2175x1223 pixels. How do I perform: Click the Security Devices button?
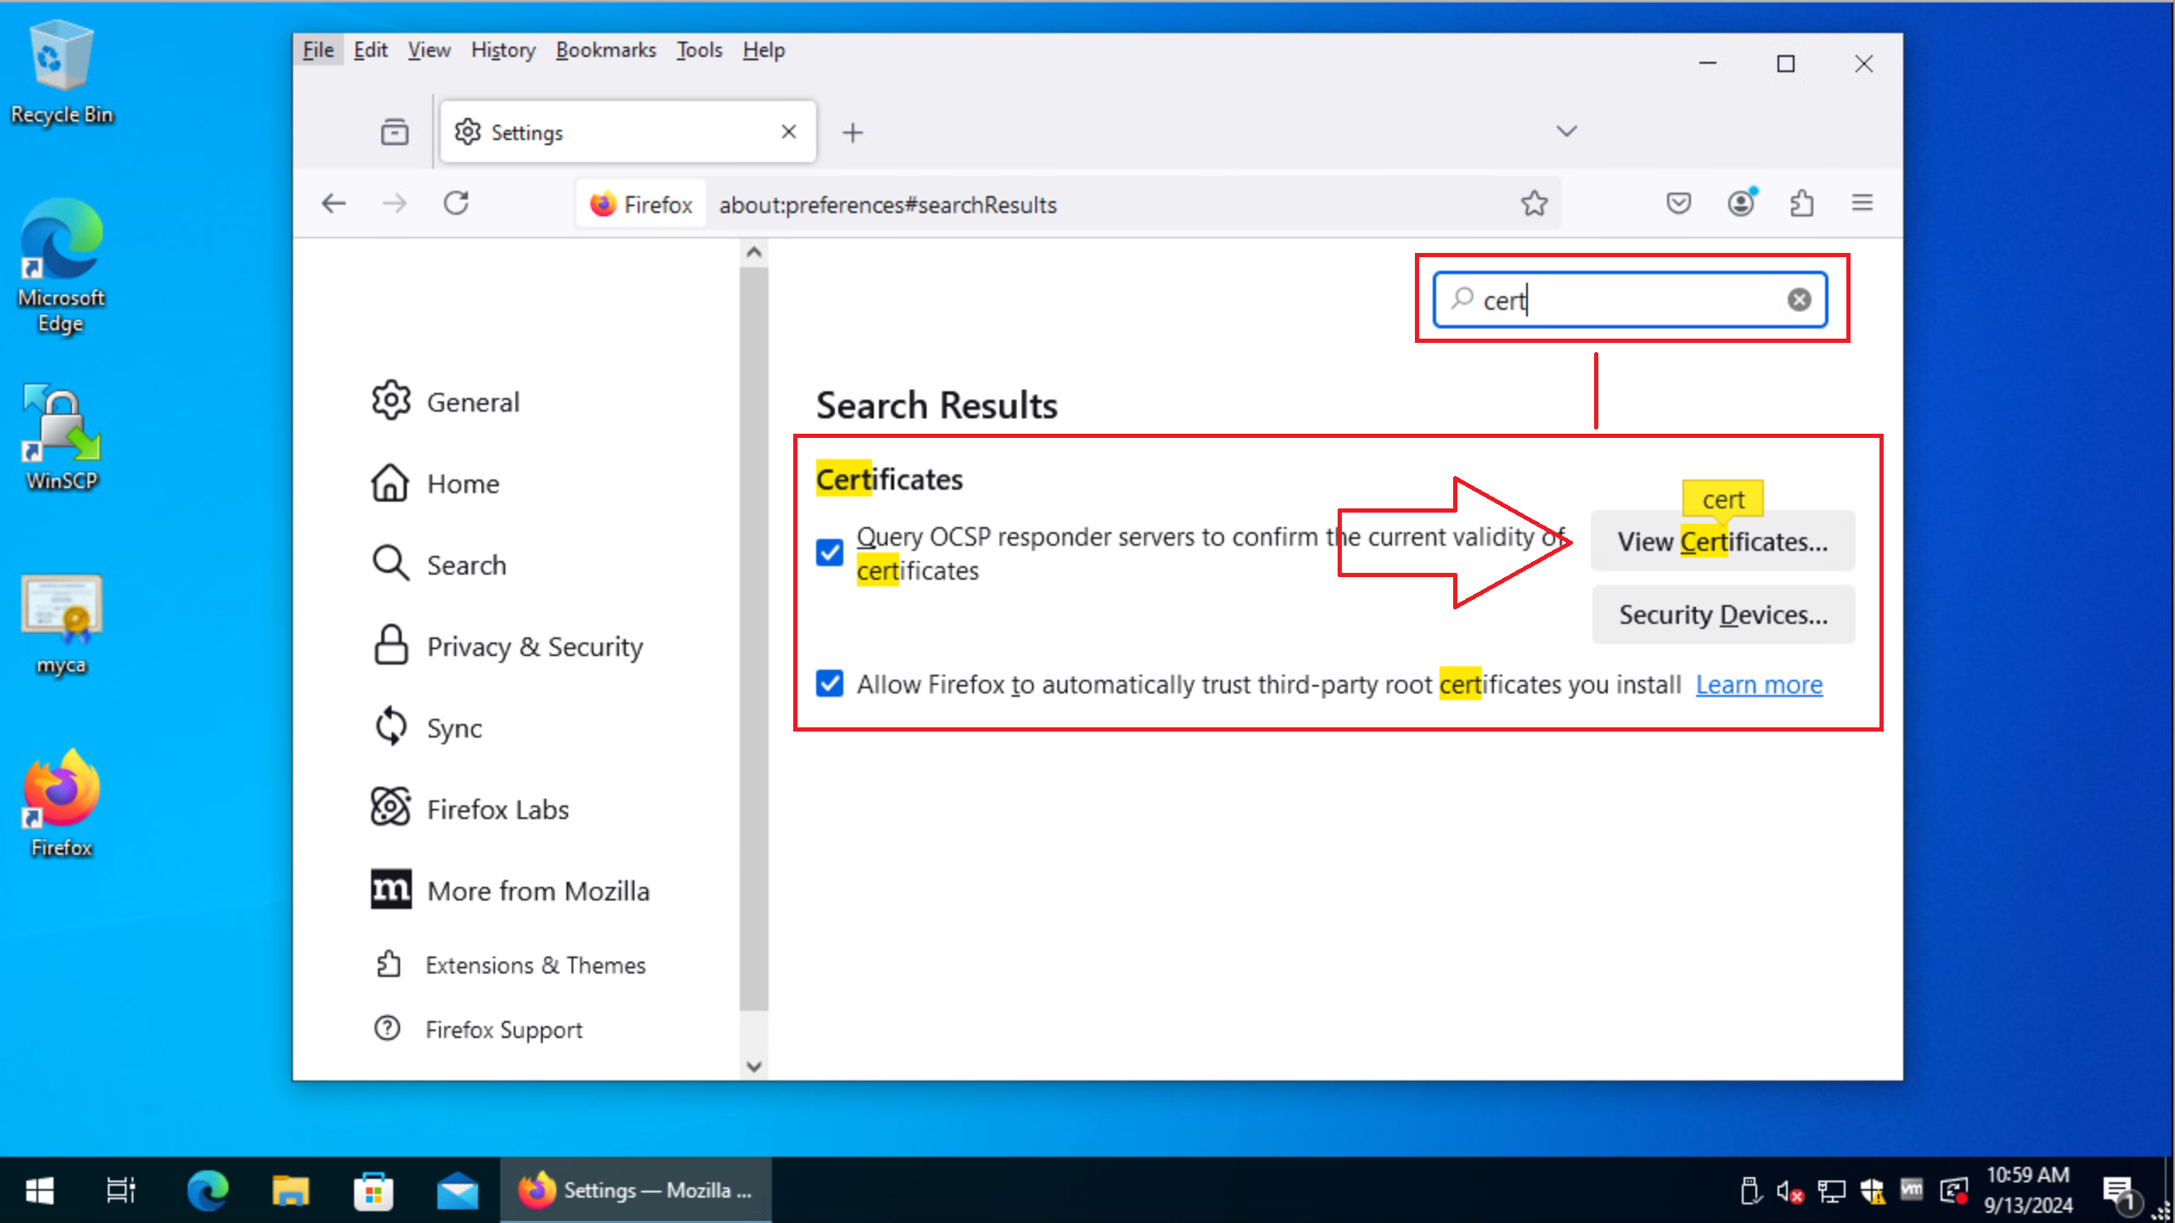point(1722,614)
